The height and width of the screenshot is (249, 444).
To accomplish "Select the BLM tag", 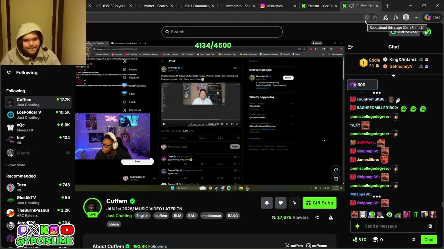I will [x=178, y=216].
